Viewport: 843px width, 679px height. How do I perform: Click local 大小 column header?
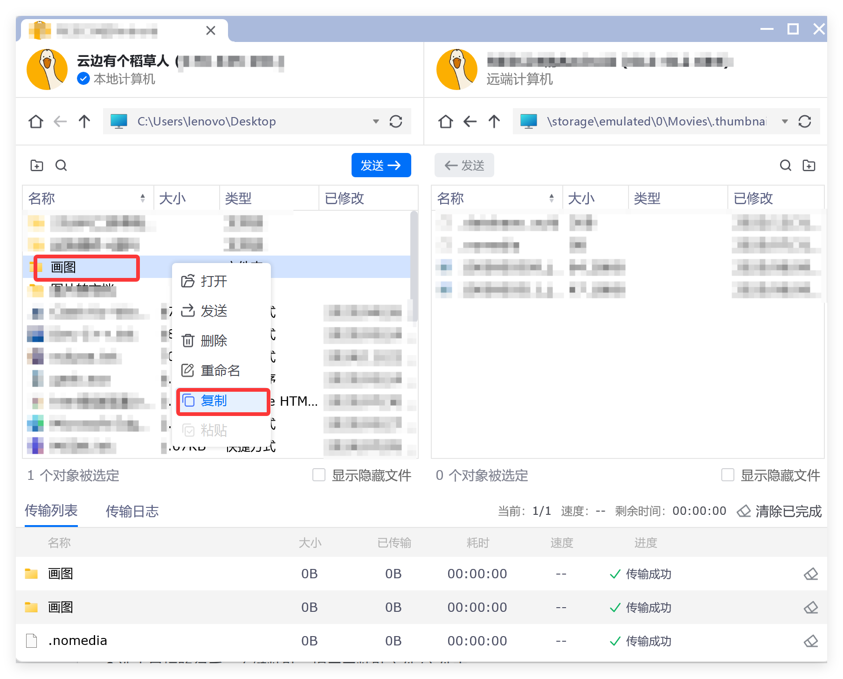187,198
